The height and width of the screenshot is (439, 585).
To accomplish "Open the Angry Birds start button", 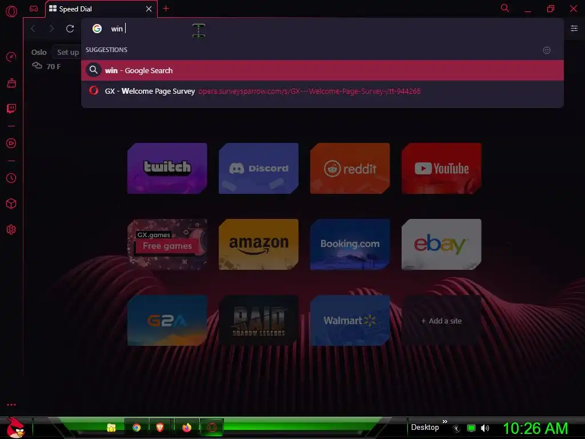I will click(x=15, y=428).
